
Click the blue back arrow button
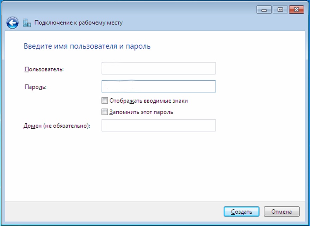[x=12, y=23]
